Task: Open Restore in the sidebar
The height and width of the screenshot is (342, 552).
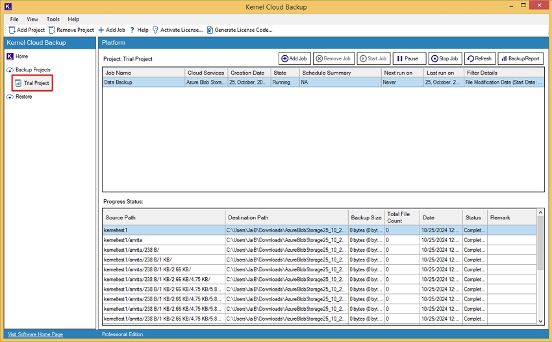Action: pyautogui.click(x=23, y=97)
